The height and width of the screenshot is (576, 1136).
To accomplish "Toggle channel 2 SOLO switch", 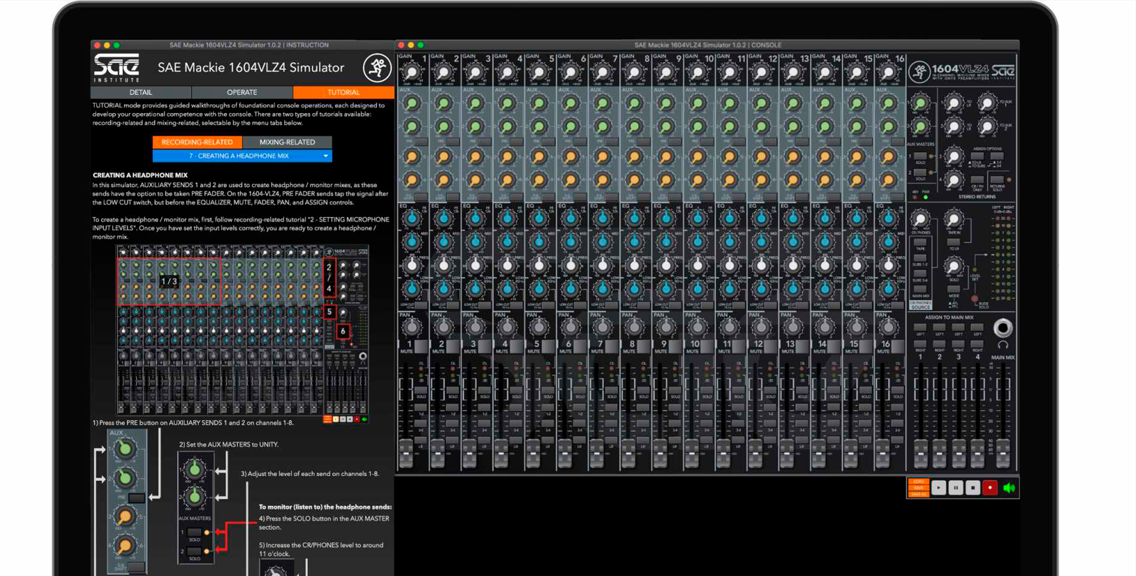I will (x=453, y=390).
